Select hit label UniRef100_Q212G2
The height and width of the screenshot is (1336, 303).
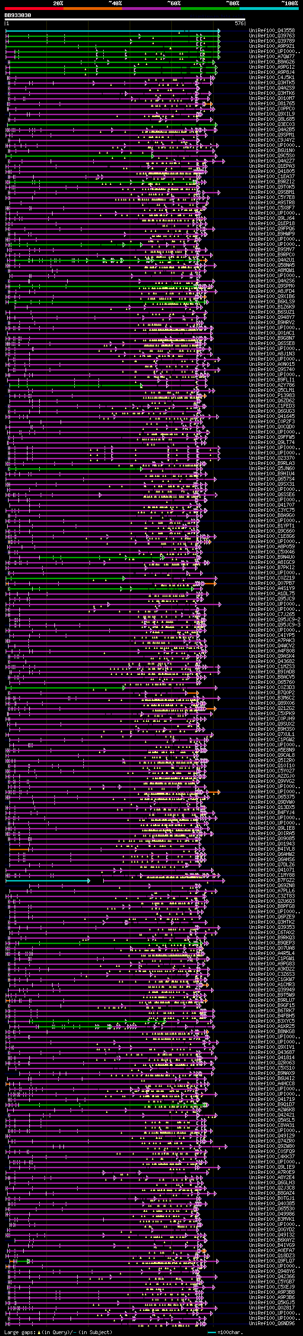(x=272, y=708)
